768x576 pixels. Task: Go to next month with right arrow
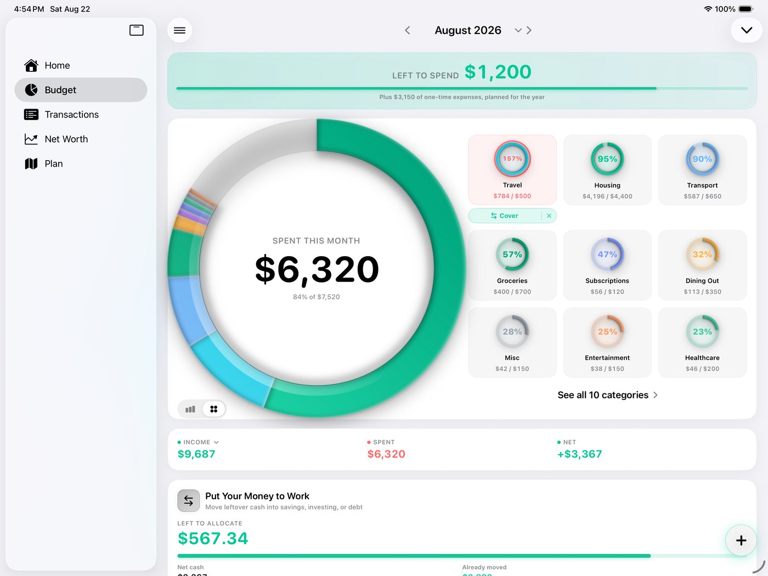(529, 30)
